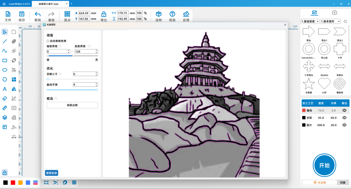The height and width of the screenshot is (189, 351).
Task: Click the 等比 lock ratio icon
Action: (x=104, y=16)
